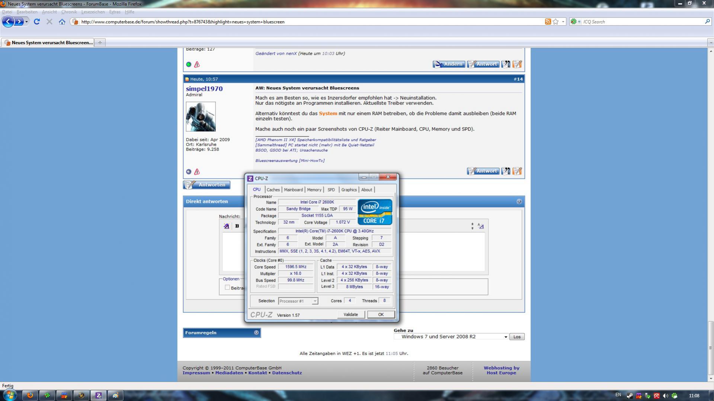Multi-quote the post above #14
The image size is (714, 401).
506,64
